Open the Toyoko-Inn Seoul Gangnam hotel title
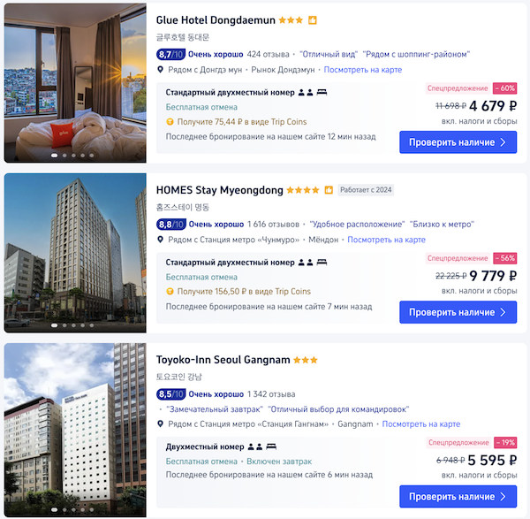Viewport: 530px width, 519px height. (x=223, y=360)
